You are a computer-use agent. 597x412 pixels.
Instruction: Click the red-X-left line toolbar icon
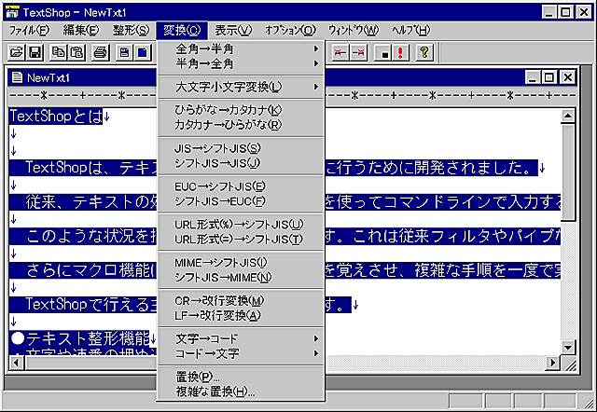[340, 52]
